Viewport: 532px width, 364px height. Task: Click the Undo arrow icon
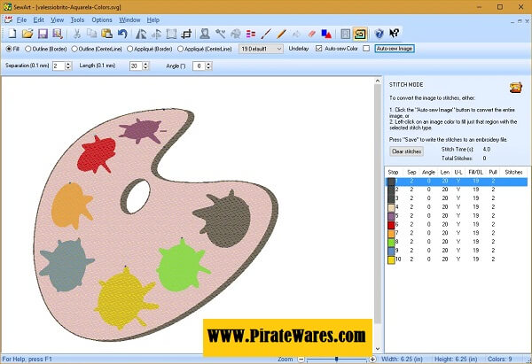coord(121,33)
